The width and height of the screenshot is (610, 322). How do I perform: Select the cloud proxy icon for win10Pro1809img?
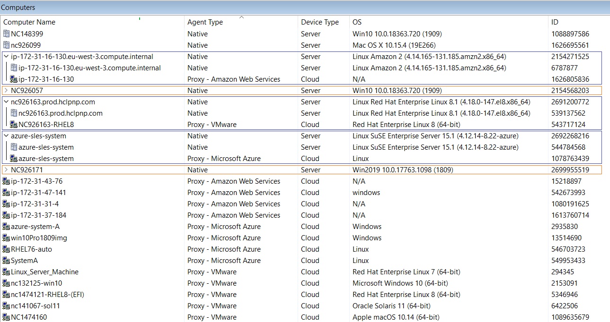pyautogui.click(x=6, y=238)
